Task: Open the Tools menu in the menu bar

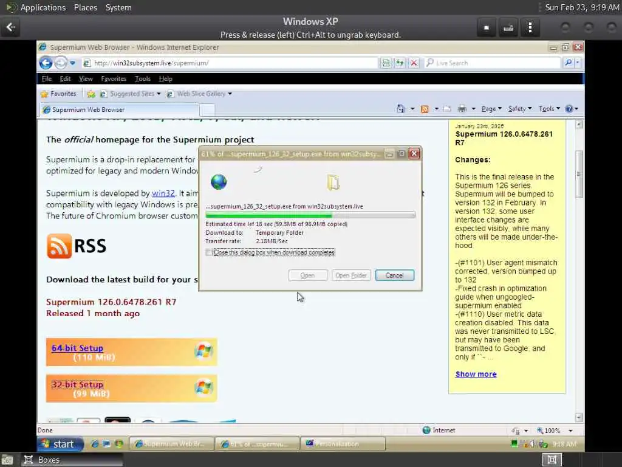Action: (x=142, y=78)
